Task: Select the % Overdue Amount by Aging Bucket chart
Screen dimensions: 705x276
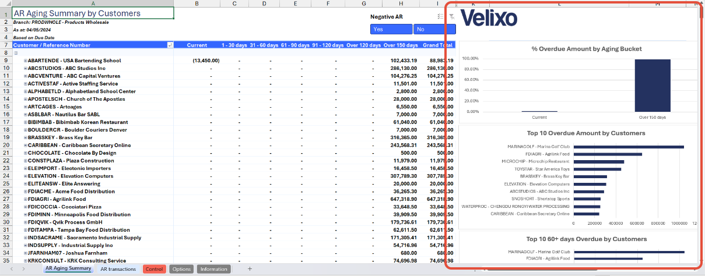Action: click(x=579, y=82)
